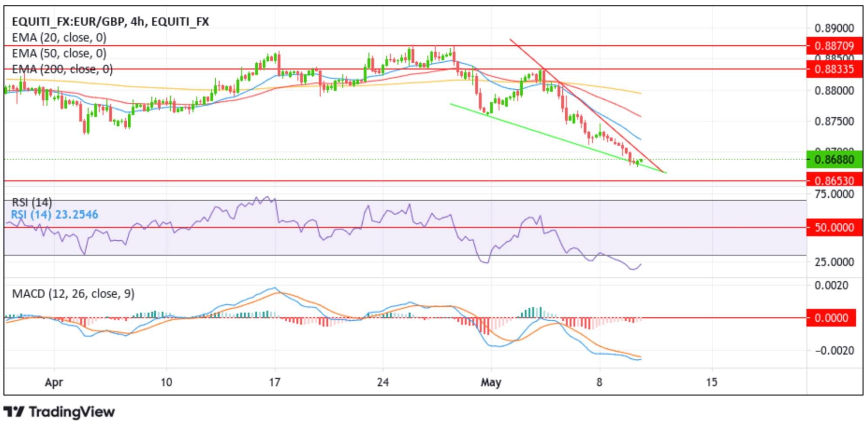
Task: Click the May date label
Action: (x=491, y=383)
